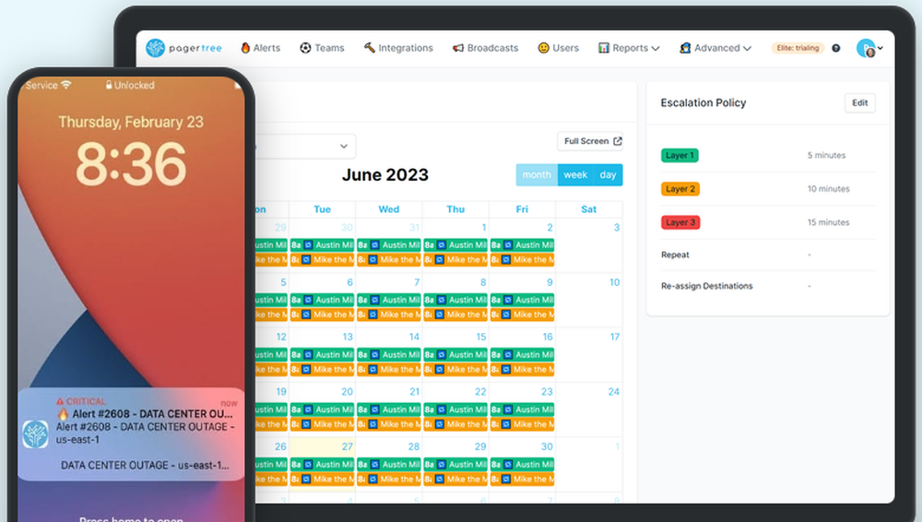Click the Wi-Fi icon on the phone status bar
Viewport: 922px width, 522px height.
pyautogui.click(x=65, y=85)
